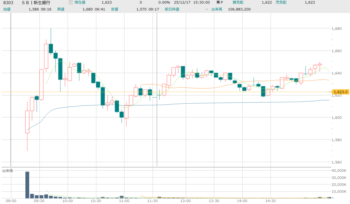Click the 13:00 time axis label
Image resolution: width=350 pixels, height=204 pixels.
185,201
